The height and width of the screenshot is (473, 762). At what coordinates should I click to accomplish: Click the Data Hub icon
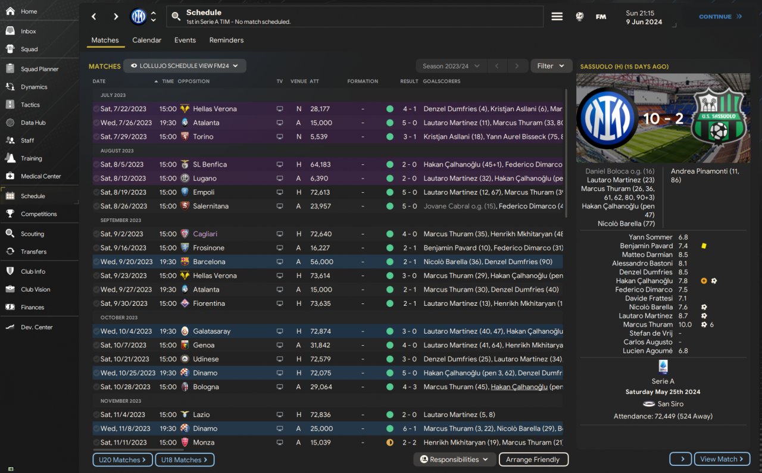(10, 123)
